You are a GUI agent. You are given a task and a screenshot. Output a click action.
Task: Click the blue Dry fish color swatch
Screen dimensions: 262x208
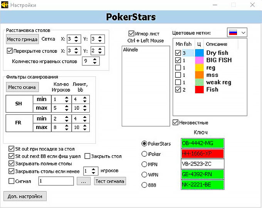199,53
